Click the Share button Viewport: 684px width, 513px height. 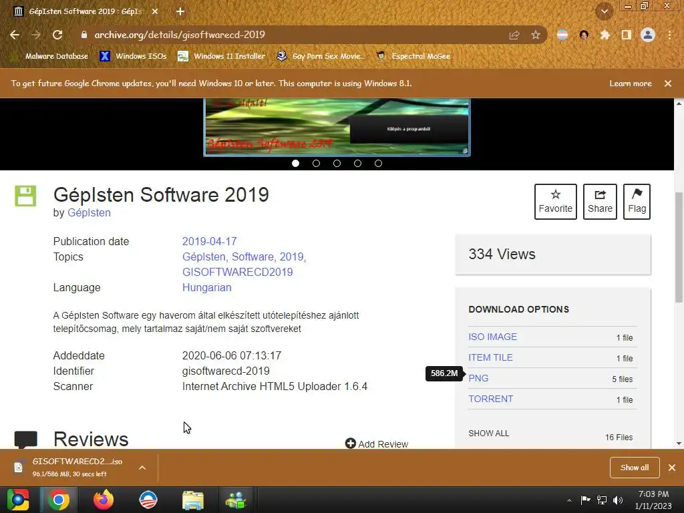coord(600,202)
